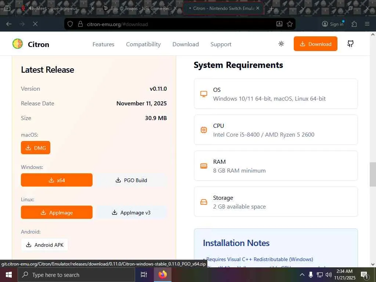
Task: Click the Firefox View icon in tab bar
Action: tap(7, 8)
